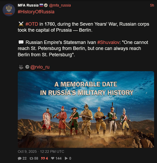Open the #HistoryOfRussia hashtag
The height and width of the screenshot is (163, 157).
point(36,12)
